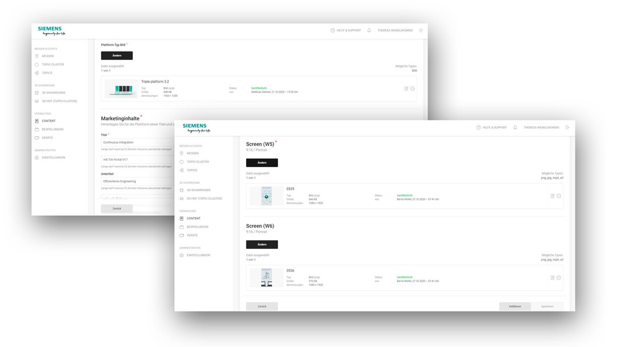
Task: Click the remove icon next to file 0536
Action: [x=559, y=278]
